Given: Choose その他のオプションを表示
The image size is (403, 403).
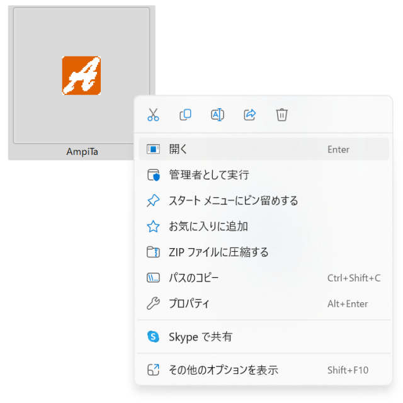Looking at the screenshot, I should click(x=264, y=370).
